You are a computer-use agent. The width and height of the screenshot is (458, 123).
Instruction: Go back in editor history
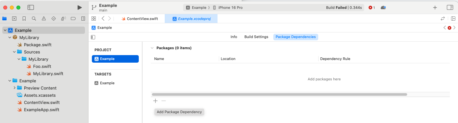coord(103,19)
